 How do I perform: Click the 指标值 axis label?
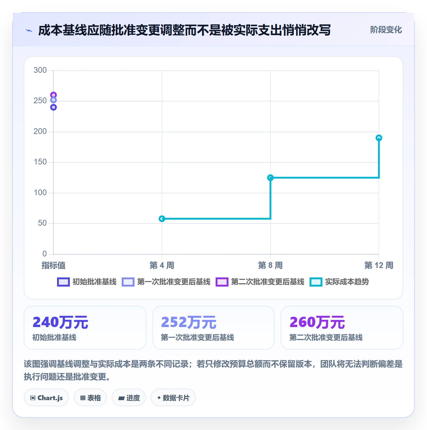[x=54, y=265]
